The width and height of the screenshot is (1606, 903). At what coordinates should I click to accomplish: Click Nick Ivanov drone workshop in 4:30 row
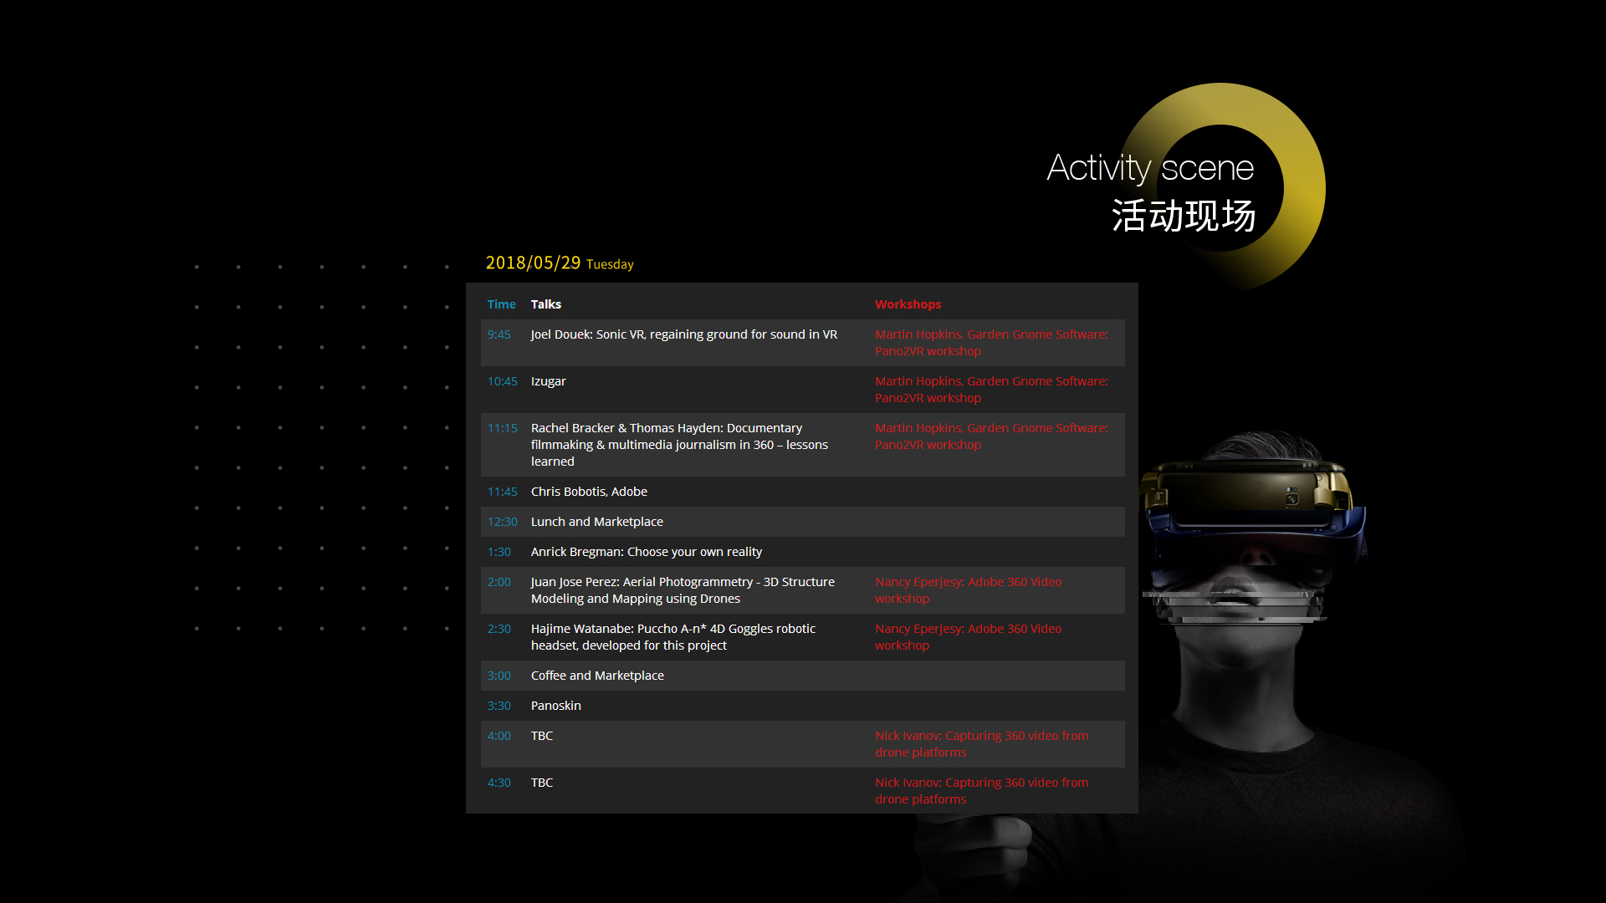(x=982, y=791)
